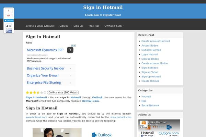Open recent post Create Hotmail
This screenshot has height=137, width=206.
(150, 81)
